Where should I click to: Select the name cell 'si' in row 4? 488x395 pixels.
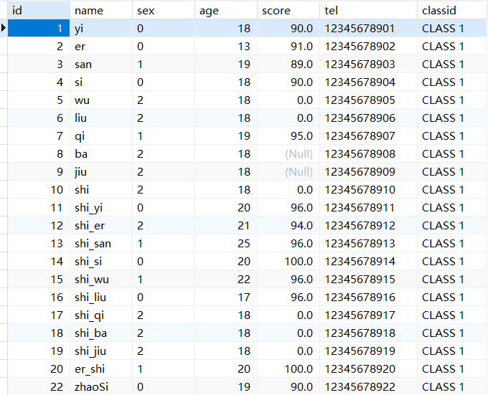[101, 82]
